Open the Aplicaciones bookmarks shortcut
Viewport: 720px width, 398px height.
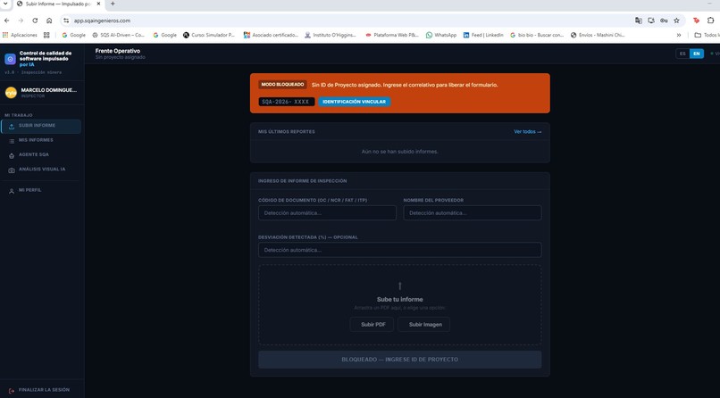(20, 35)
